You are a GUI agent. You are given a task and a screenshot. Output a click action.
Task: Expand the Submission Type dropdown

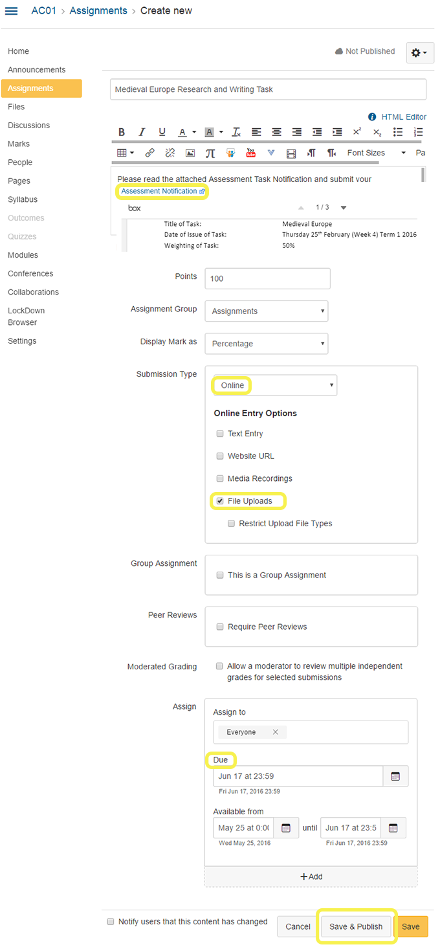point(275,385)
